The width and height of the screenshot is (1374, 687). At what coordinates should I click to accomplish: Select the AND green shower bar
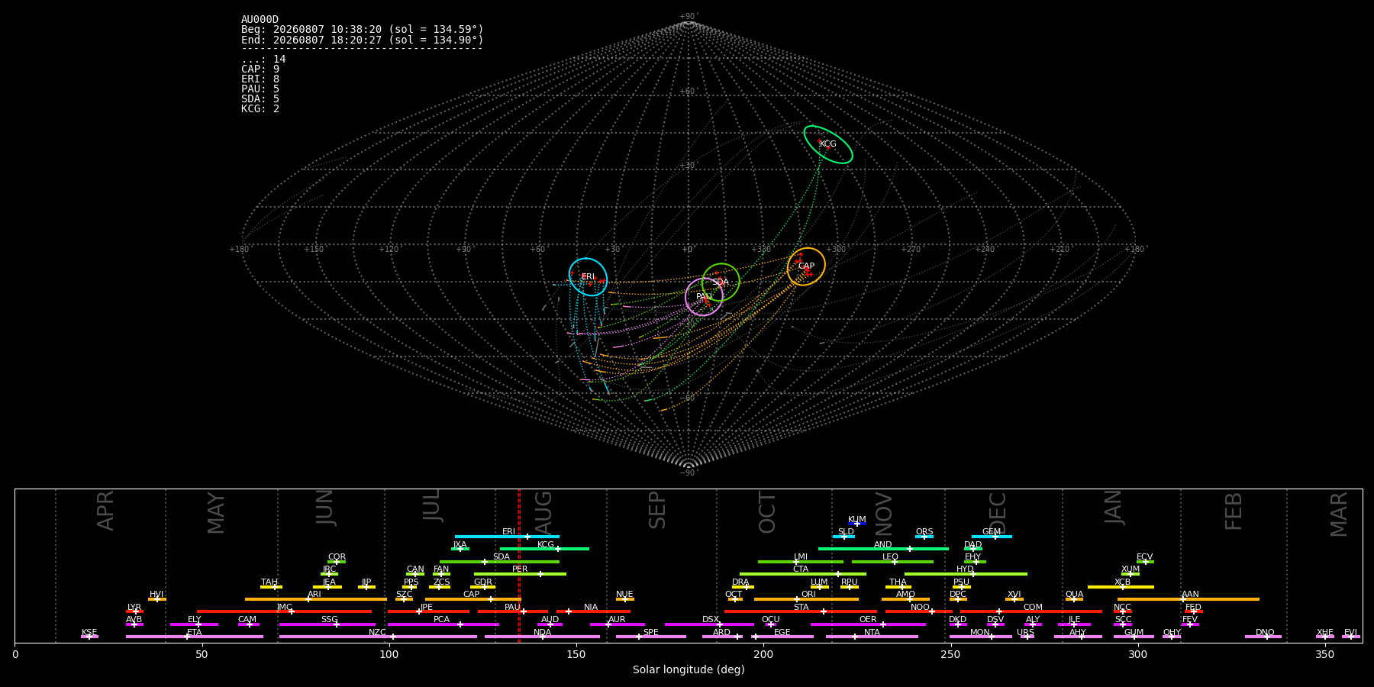pos(883,549)
